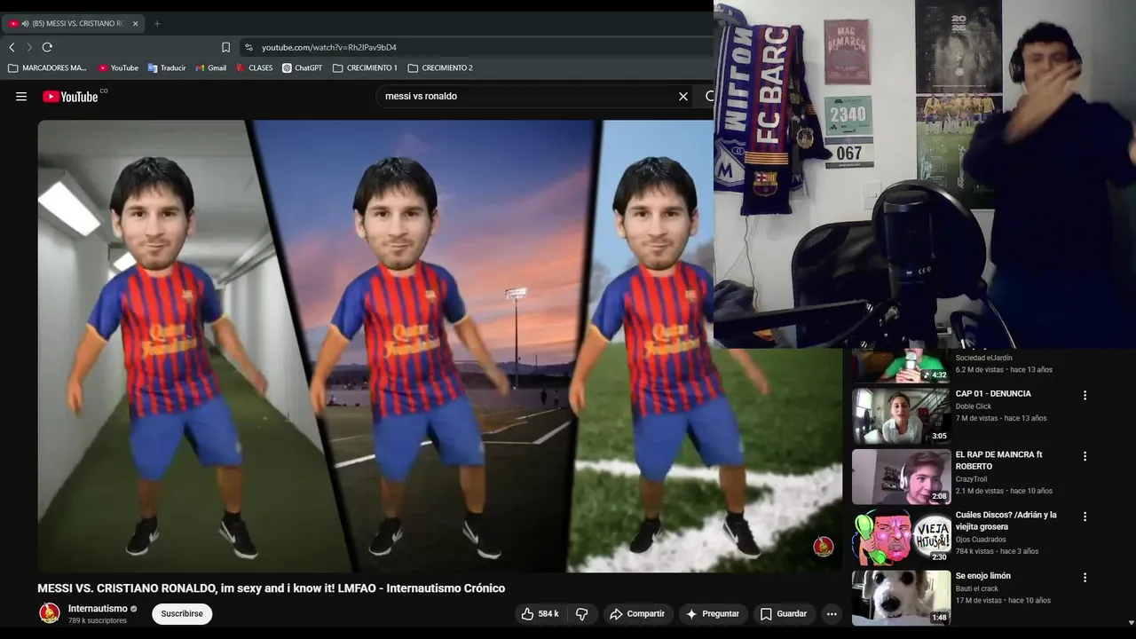Click the video title MESSI VS. CRISTIANO RONALDO

coord(271,588)
